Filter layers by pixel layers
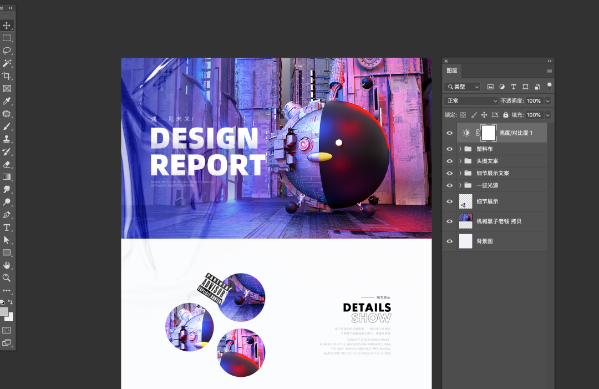This screenshot has width=599, height=389. (x=490, y=87)
